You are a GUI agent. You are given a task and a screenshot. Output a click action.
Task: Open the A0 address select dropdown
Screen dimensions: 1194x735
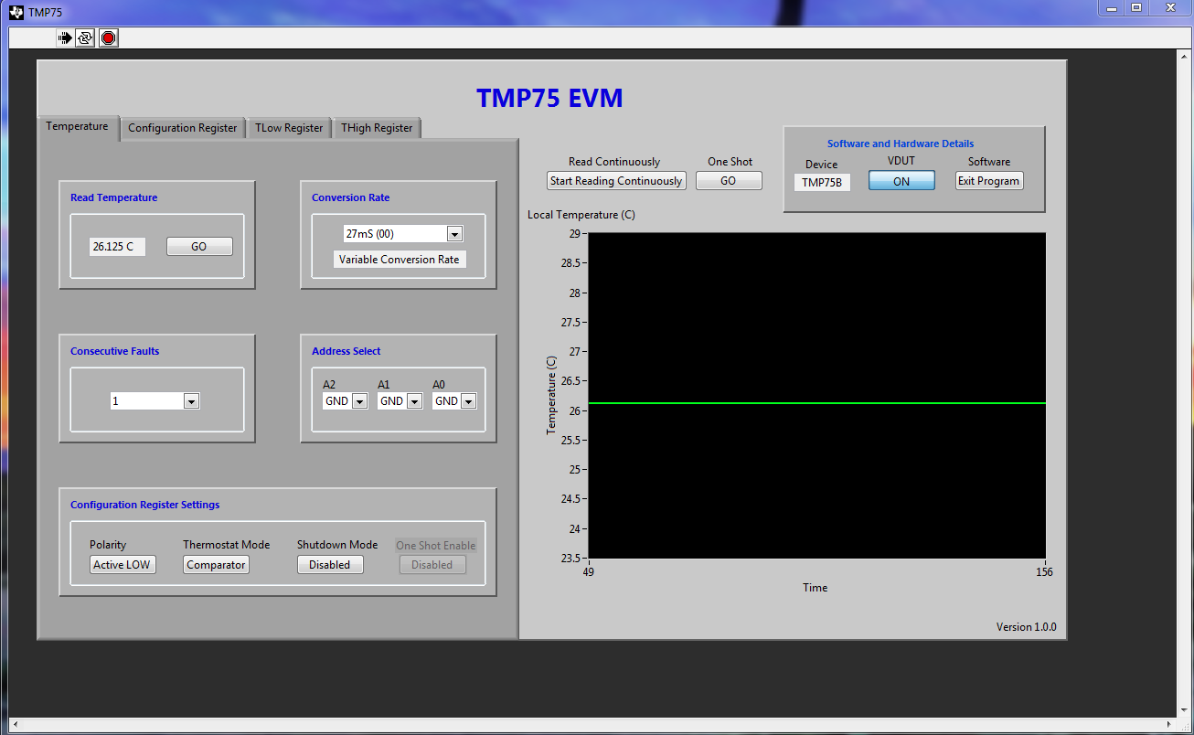468,401
